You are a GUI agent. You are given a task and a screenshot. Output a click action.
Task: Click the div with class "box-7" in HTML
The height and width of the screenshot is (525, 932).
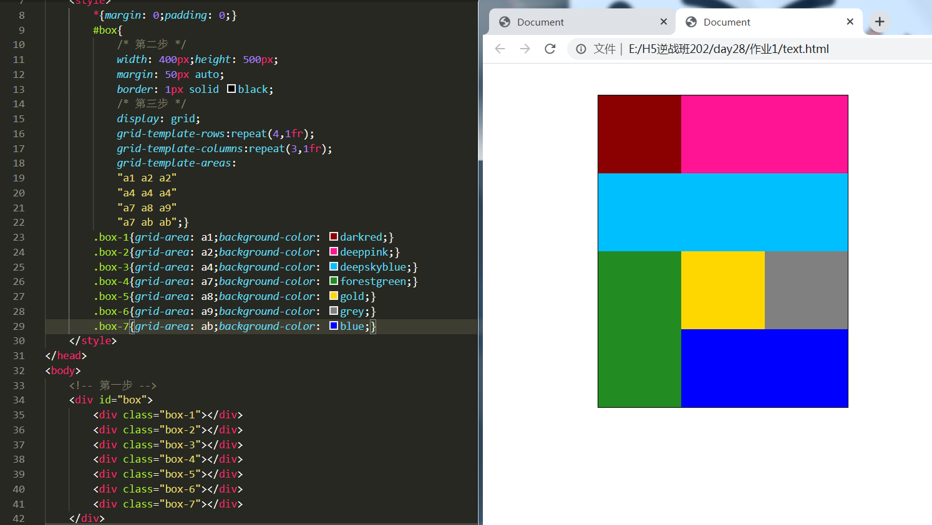click(x=168, y=504)
